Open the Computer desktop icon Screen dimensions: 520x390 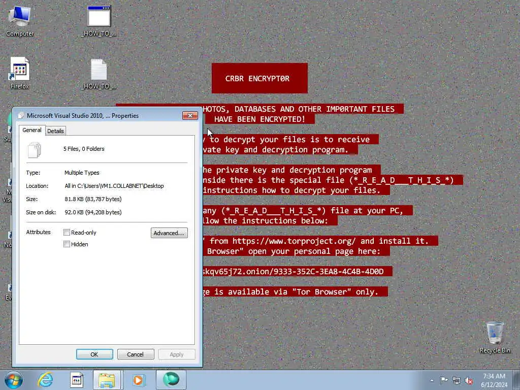coord(20,21)
